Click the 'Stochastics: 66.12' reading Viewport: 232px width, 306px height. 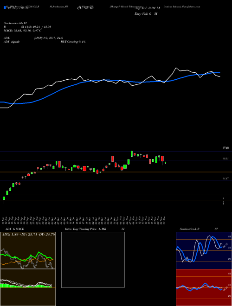click(x=15, y=23)
